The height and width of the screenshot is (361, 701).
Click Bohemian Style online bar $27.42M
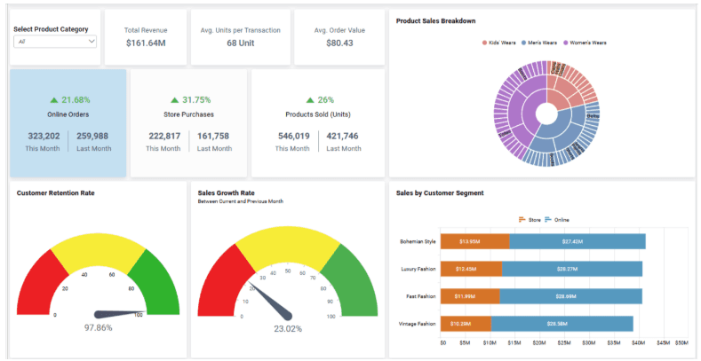(578, 241)
